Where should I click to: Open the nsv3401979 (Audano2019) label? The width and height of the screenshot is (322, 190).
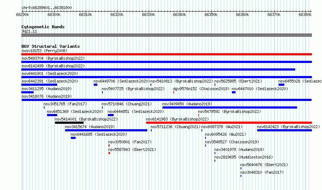(x=239, y=149)
